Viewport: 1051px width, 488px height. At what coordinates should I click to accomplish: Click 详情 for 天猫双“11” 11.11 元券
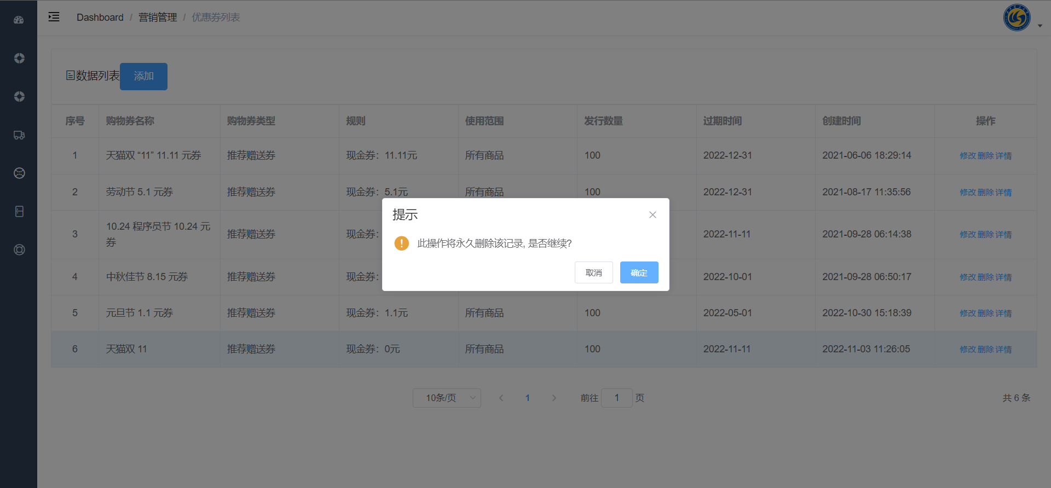(1003, 156)
